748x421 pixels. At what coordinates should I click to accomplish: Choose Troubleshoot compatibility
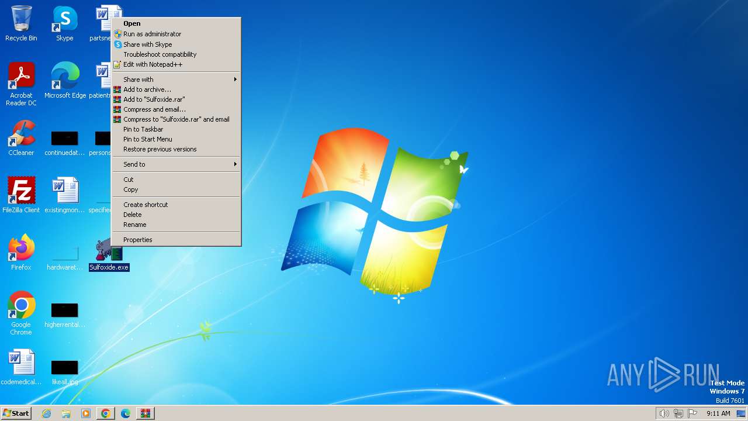pyautogui.click(x=176, y=54)
